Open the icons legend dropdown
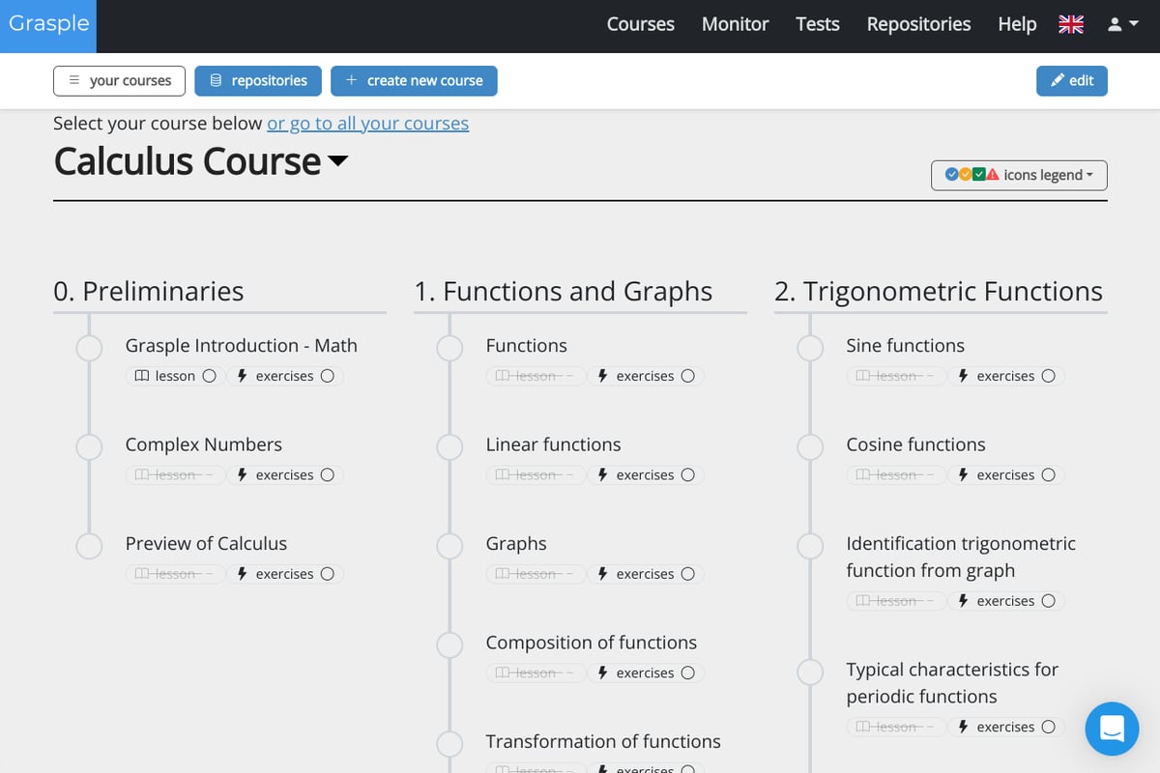This screenshot has height=773, width=1160. (x=1018, y=175)
